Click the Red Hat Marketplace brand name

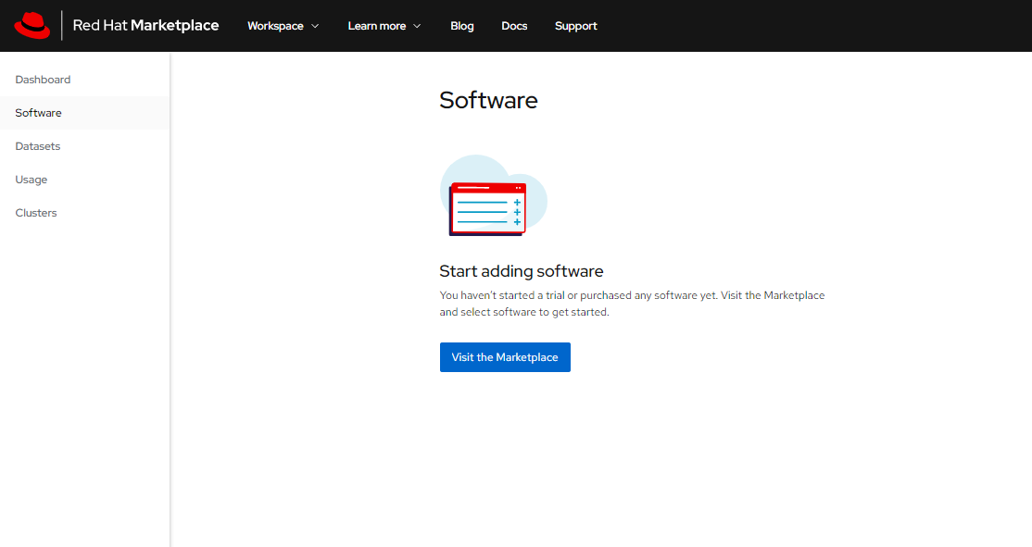coord(145,26)
